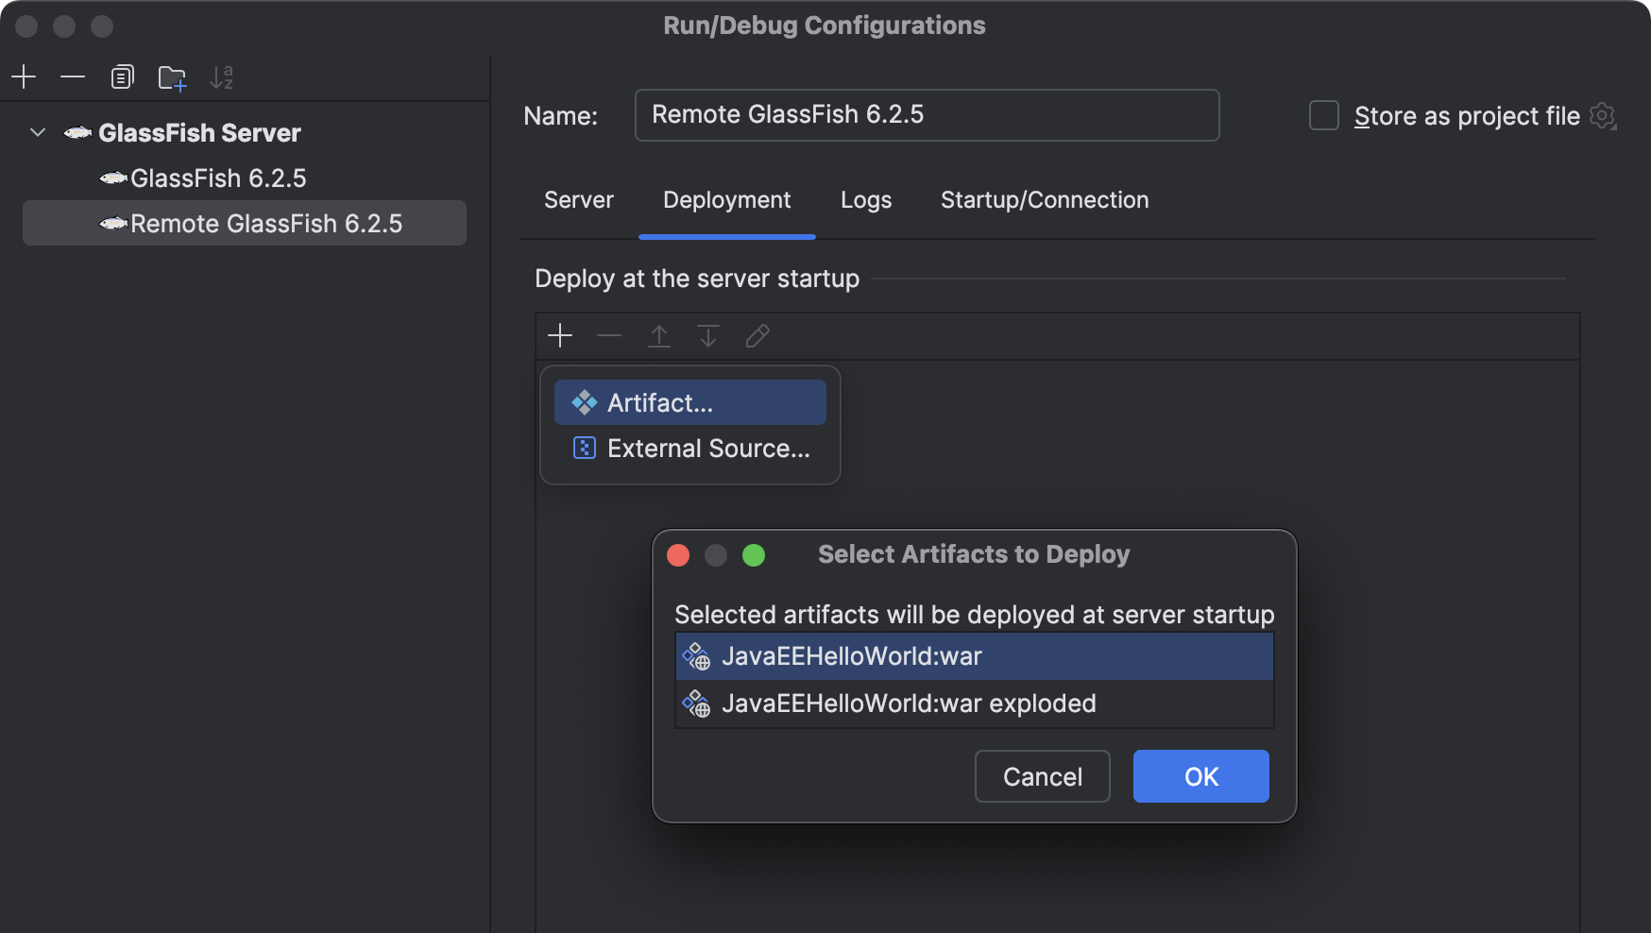Viewport: 1651px width, 933px height.
Task: Enable Store as project file
Action: pos(1323,115)
